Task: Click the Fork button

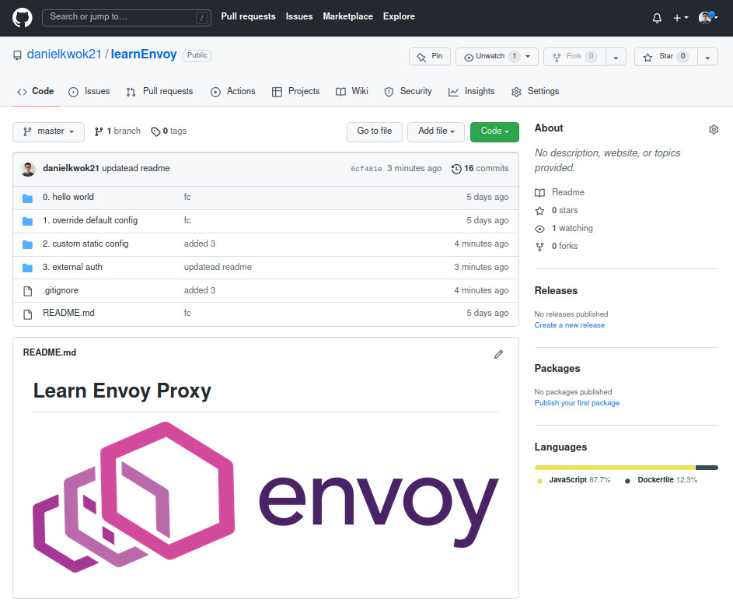Action: [574, 57]
